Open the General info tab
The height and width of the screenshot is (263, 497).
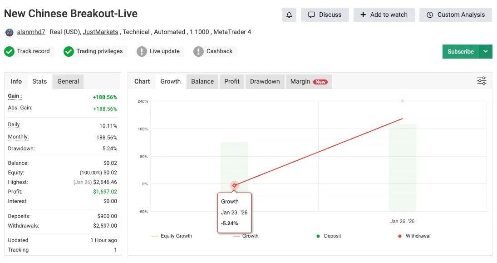[68, 81]
